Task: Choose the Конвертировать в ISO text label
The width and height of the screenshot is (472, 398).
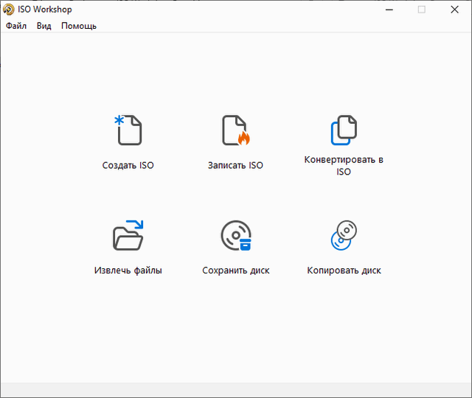Action: coord(344,166)
